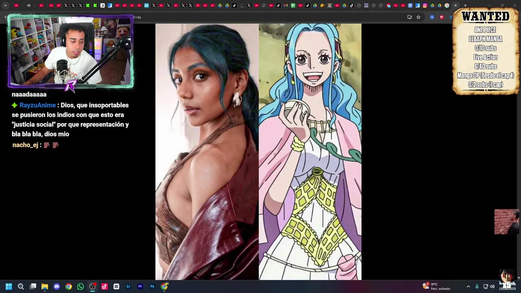Click the 'naaadaaaaa' chat message
The width and height of the screenshot is (521, 293).
click(29, 94)
